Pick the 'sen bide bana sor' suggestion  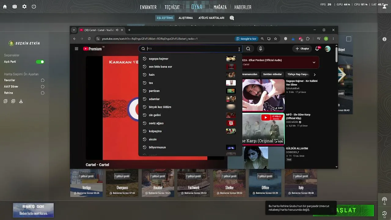click(190, 67)
